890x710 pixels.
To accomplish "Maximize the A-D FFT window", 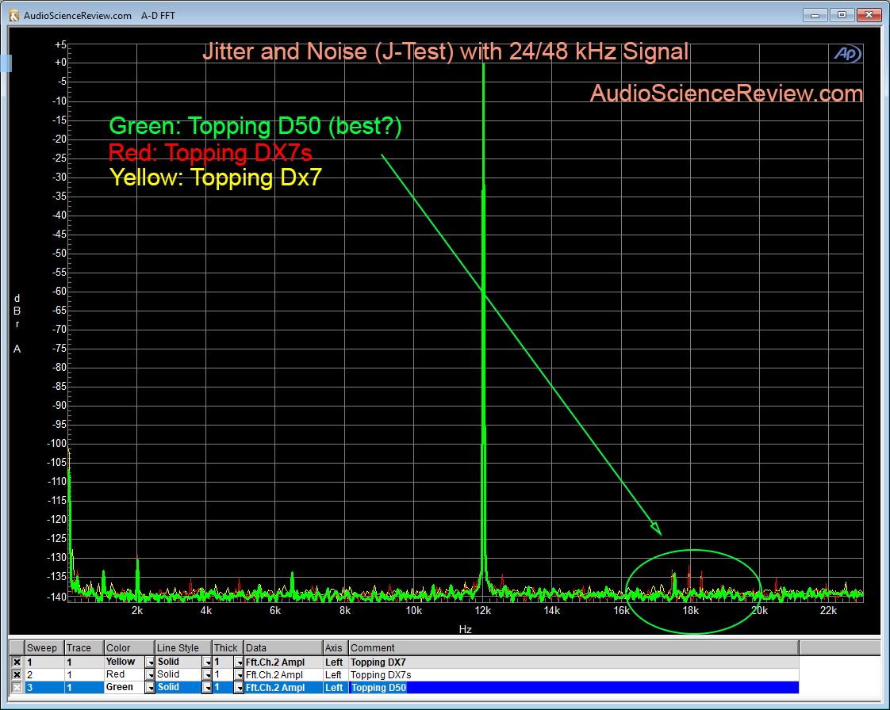I will tap(842, 15).
